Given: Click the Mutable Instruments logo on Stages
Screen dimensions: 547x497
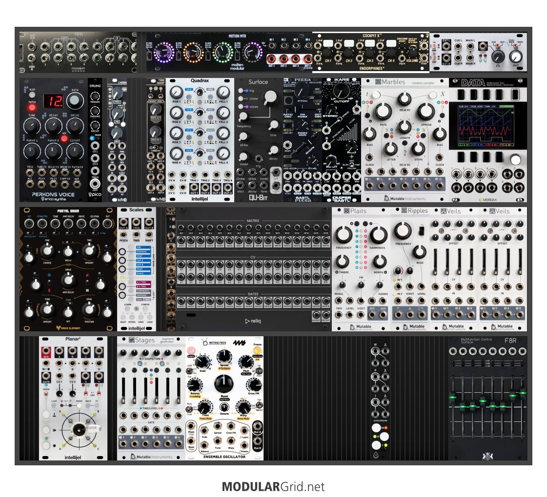Looking at the screenshot, I should click(151, 457).
